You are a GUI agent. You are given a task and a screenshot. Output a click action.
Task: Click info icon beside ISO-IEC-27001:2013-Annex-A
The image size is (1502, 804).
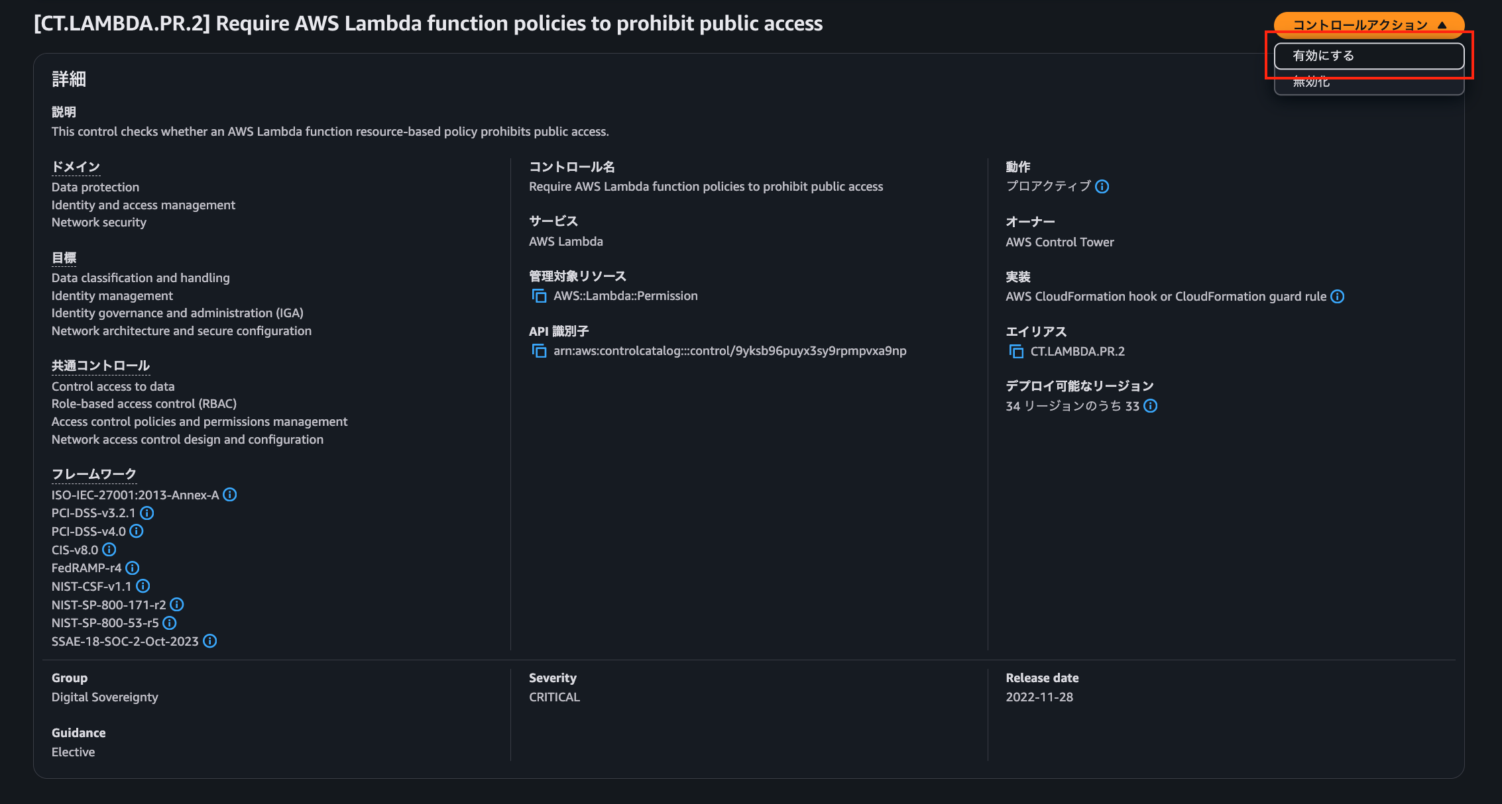tap(229, 495)
